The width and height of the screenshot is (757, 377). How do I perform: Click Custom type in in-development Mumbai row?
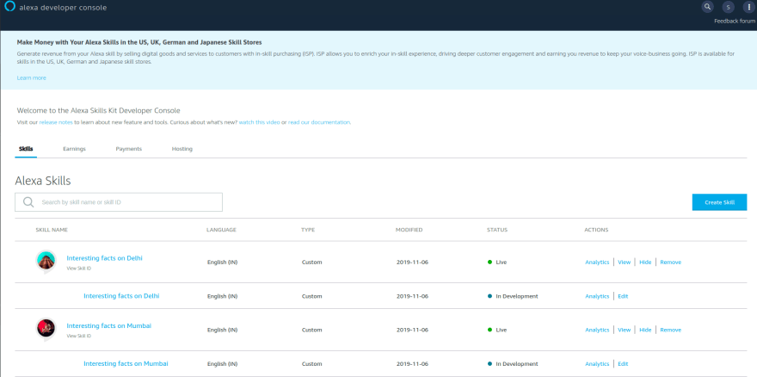[x=312, y=364]
